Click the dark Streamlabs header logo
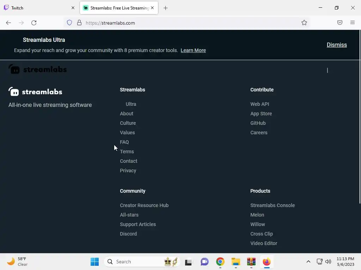 [x=37, y=69]
